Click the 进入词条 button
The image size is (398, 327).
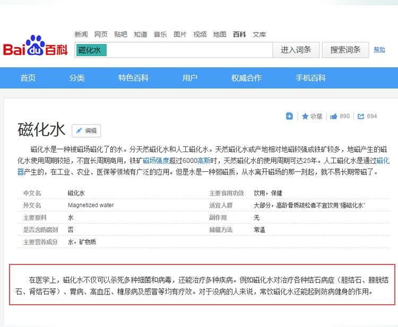296,50
